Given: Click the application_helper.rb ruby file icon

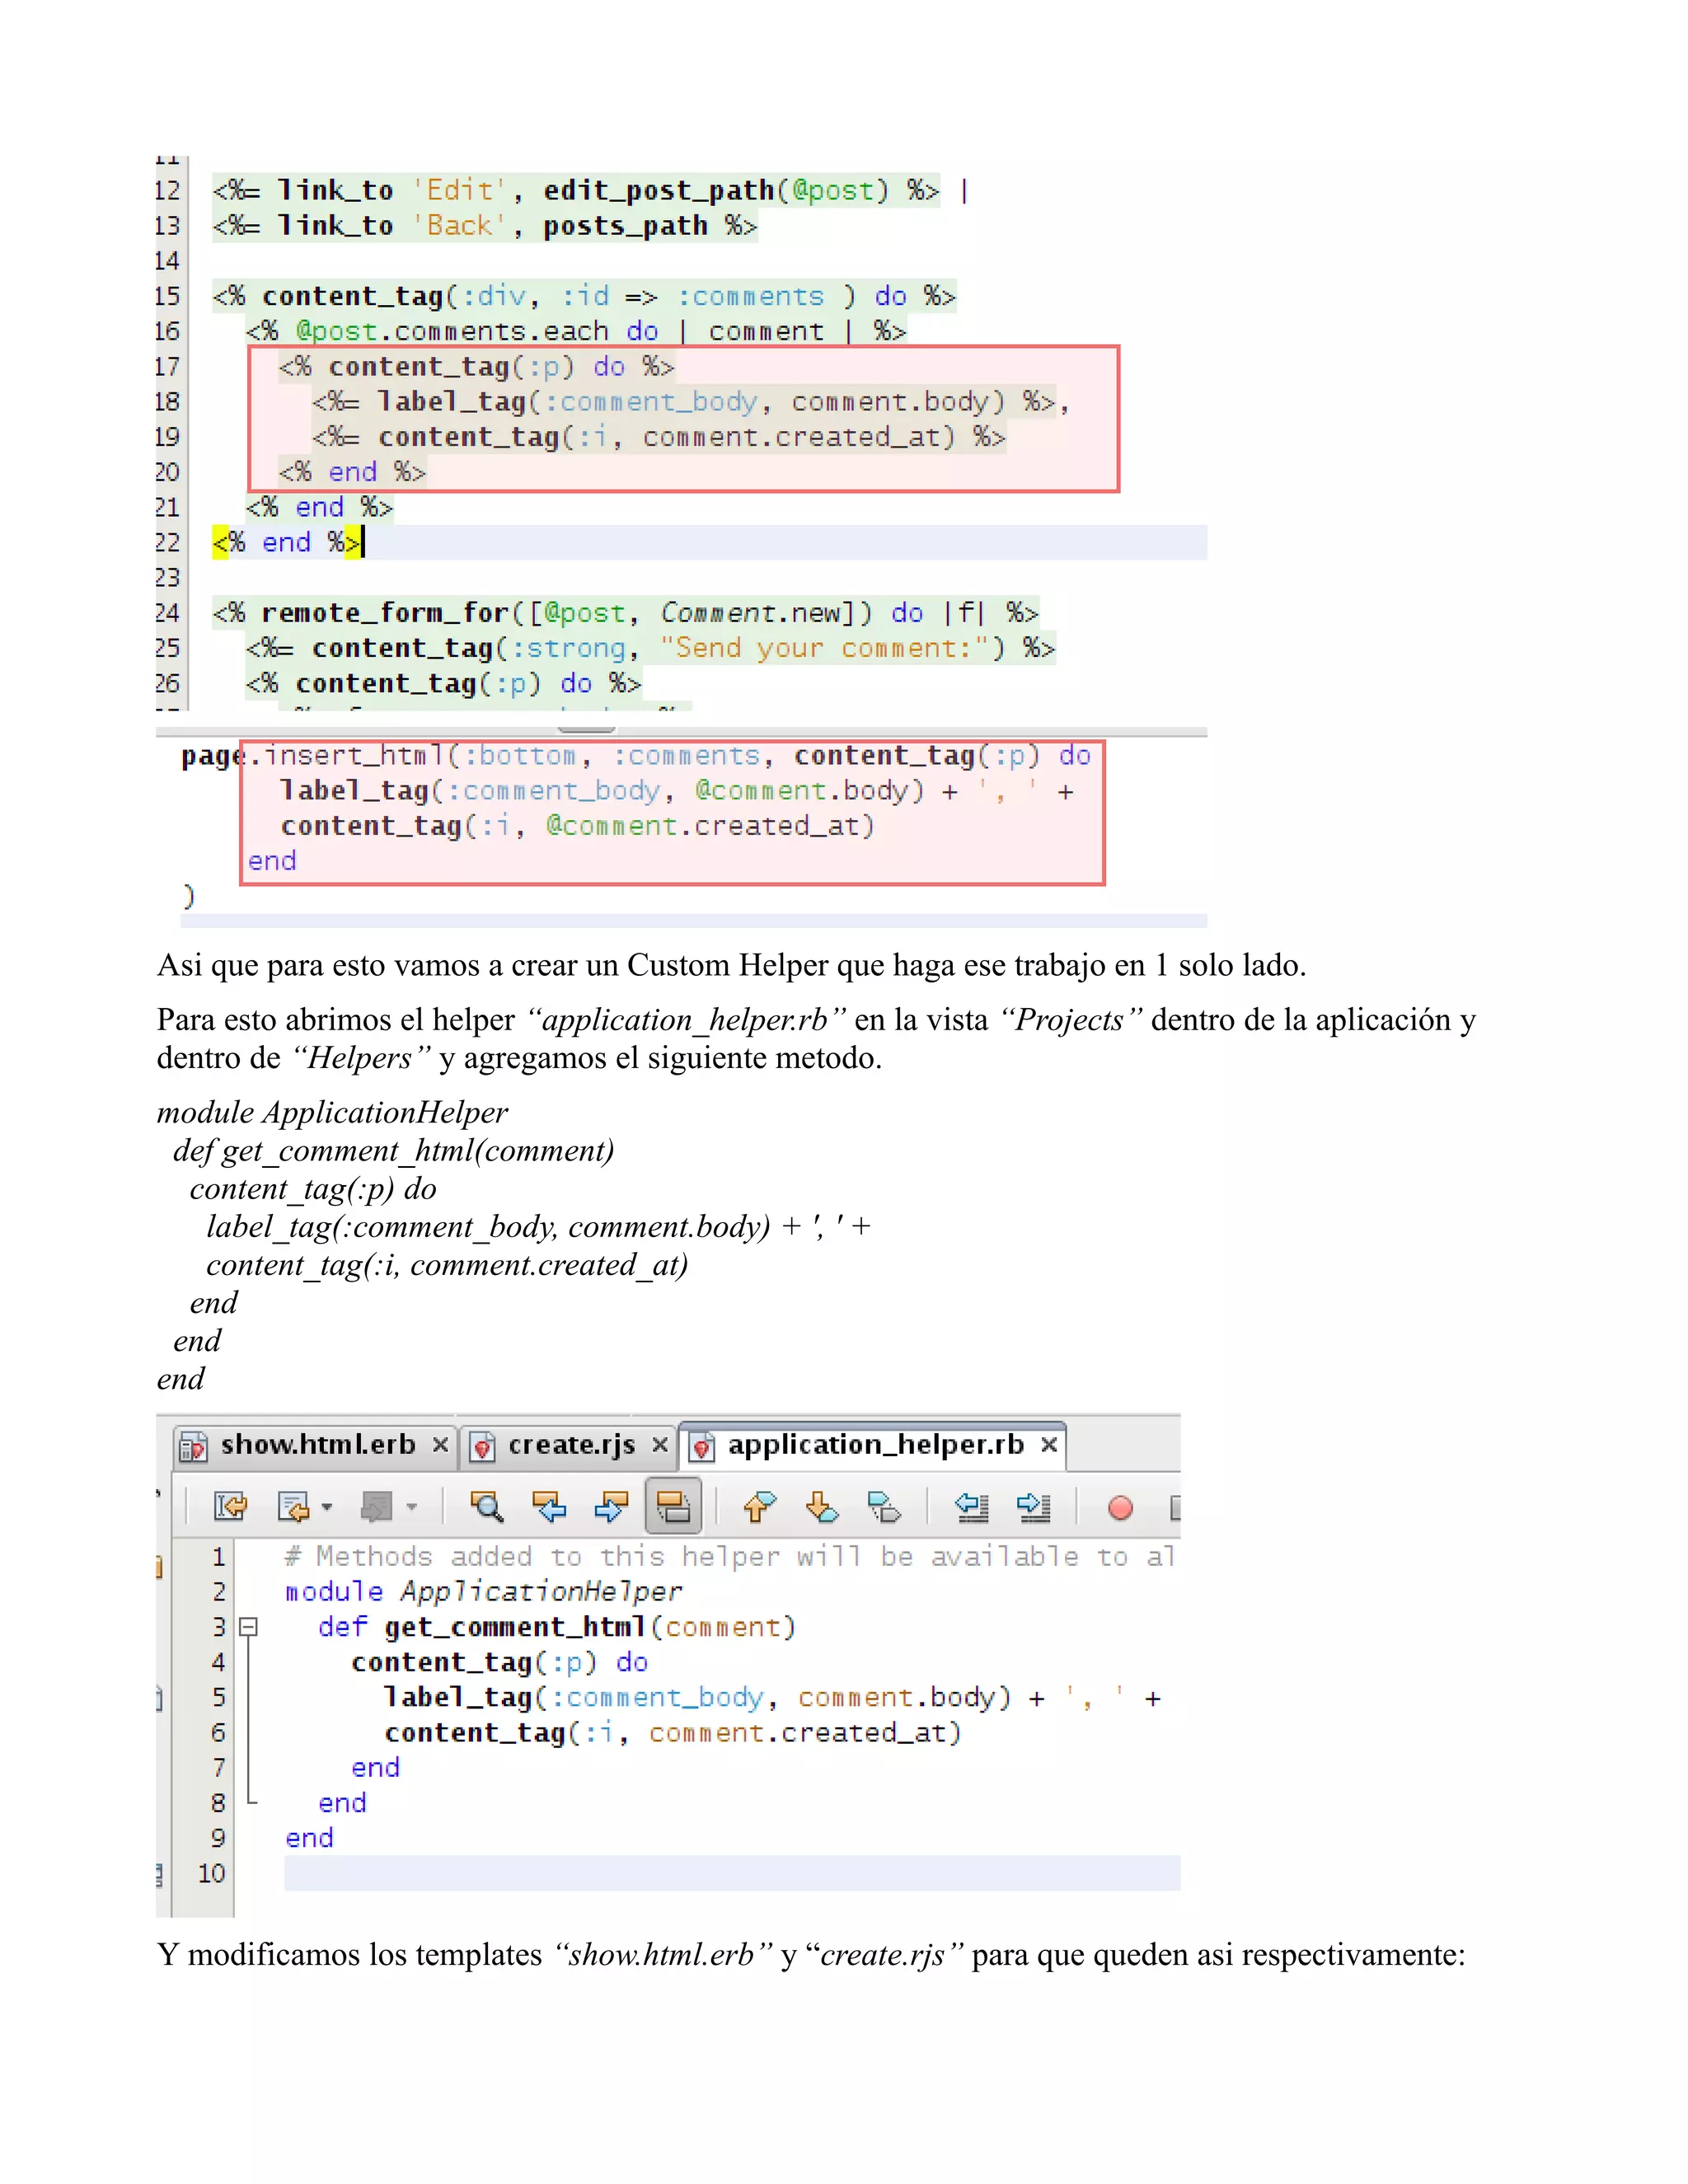Looking at the screenshot, I should (702, 1447).
